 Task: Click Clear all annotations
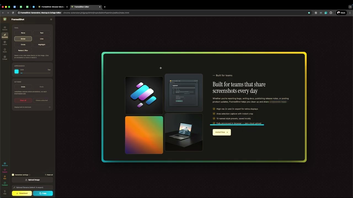[23, 100]
